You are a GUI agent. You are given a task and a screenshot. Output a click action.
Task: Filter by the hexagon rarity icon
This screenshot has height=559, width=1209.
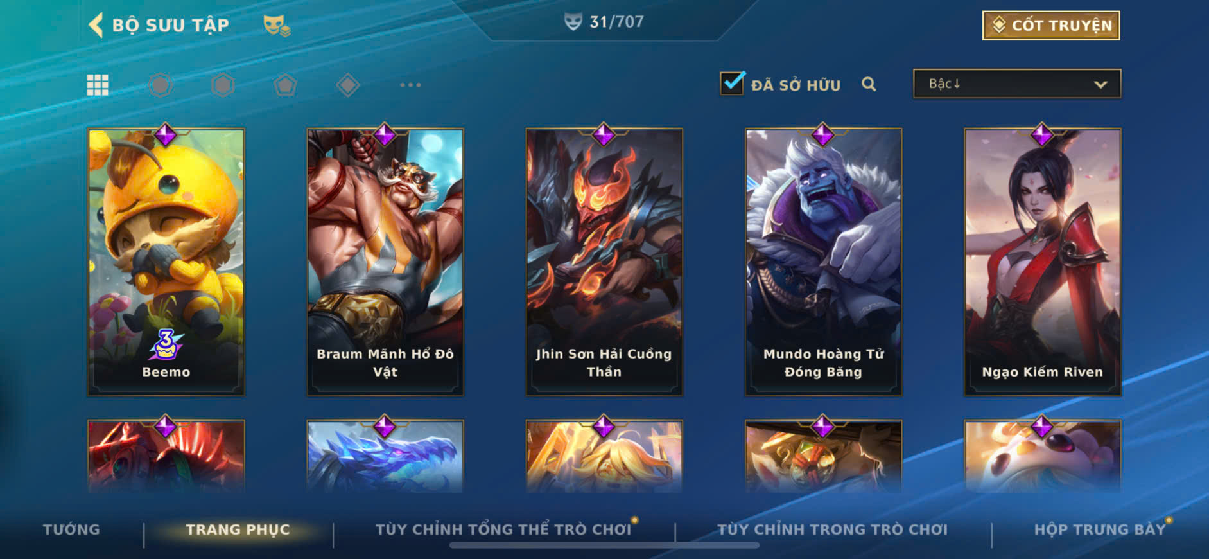tap(223, 85)
